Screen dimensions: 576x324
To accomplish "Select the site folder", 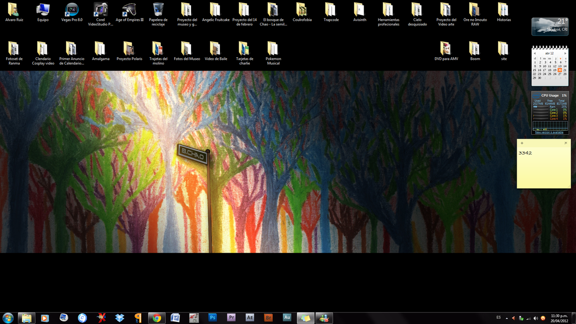I will click(x=503, y=51).
